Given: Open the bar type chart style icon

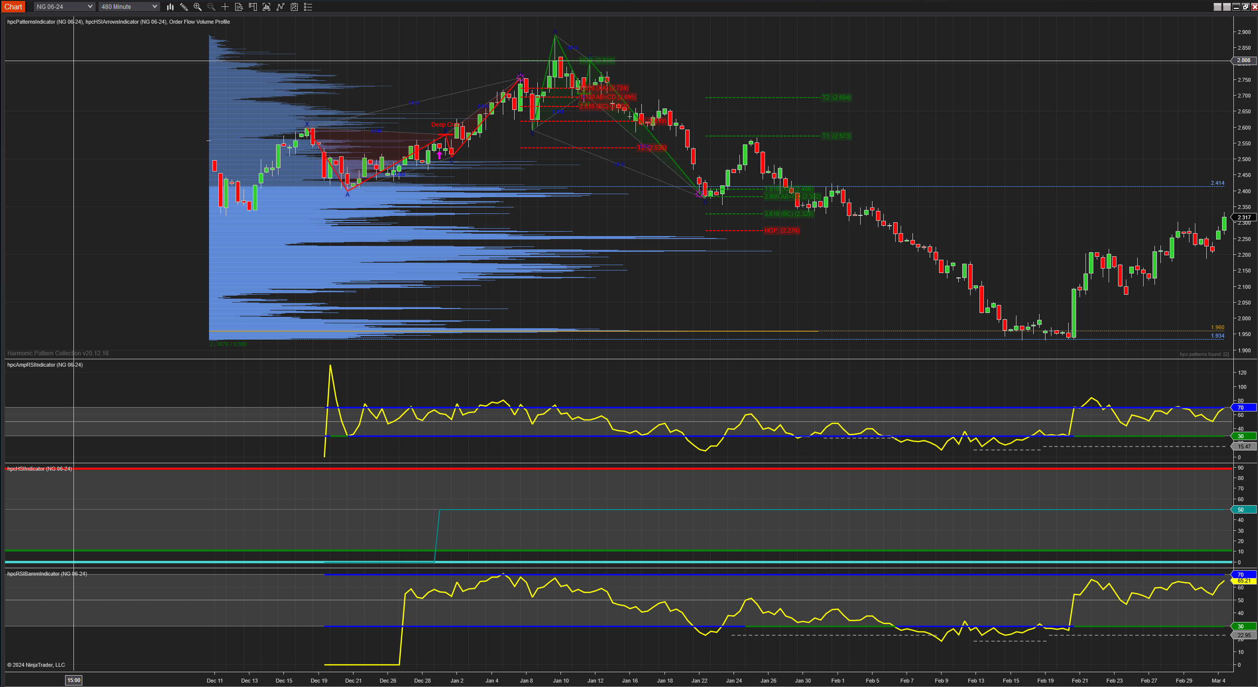Looking at the screenshot, I should tap(170, 7).
